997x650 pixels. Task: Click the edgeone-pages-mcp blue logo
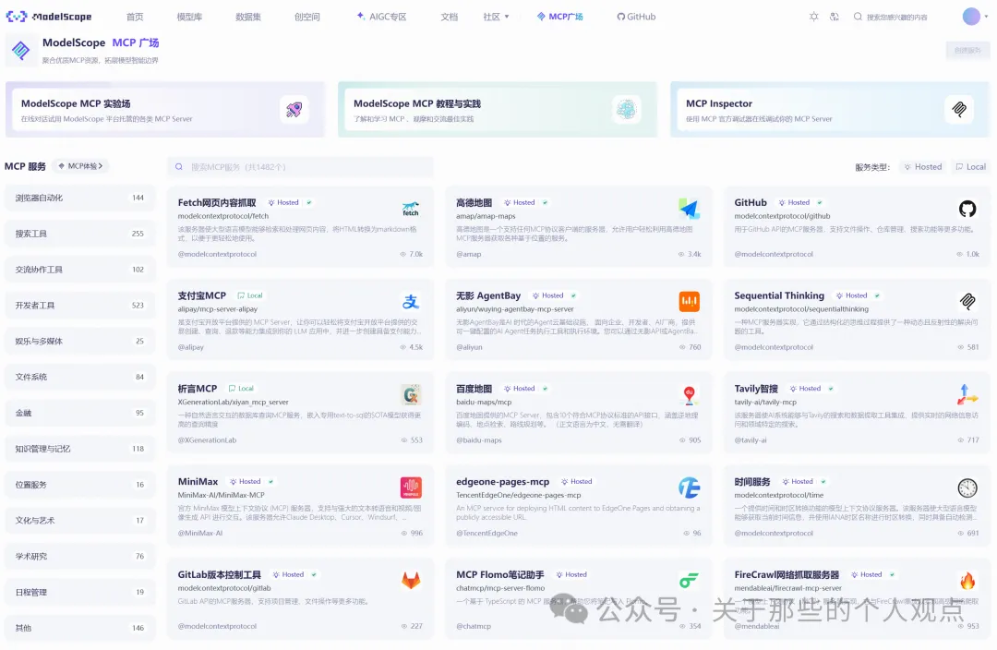point(689,487)
